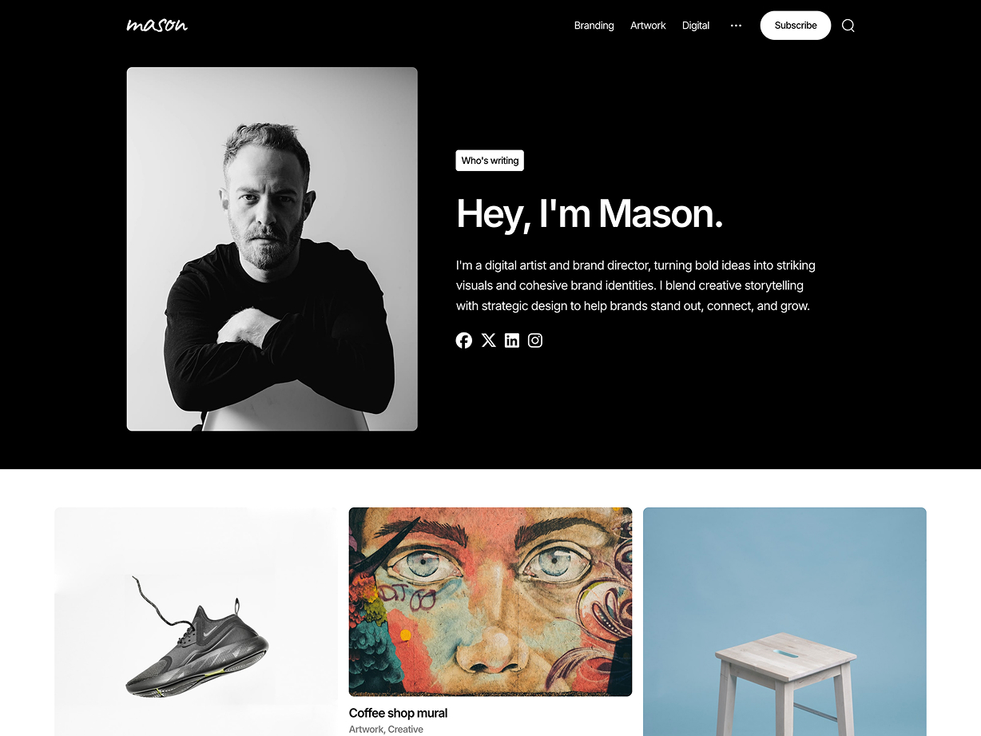The width and height of the screenshot is (981, 736).
Task: Open the LinkedIn social icon
Action: click(x=512, y=340)
